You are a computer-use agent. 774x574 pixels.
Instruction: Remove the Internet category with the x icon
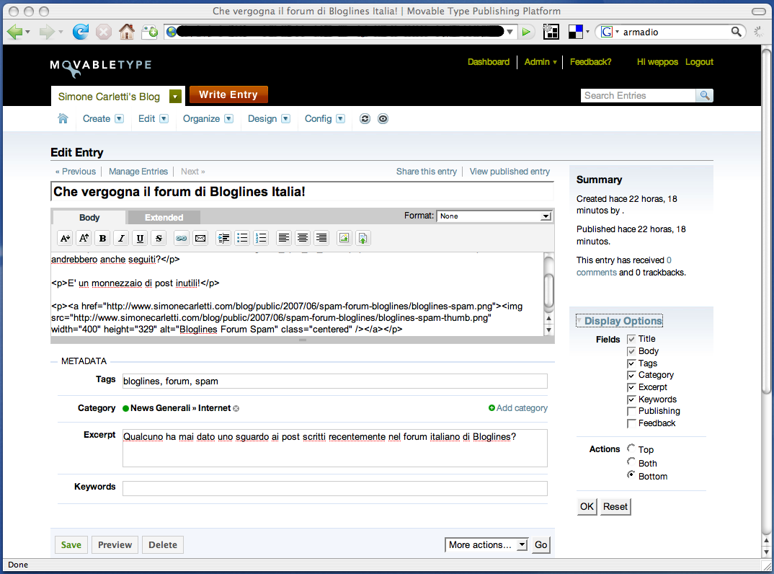[x=236, y=409]
